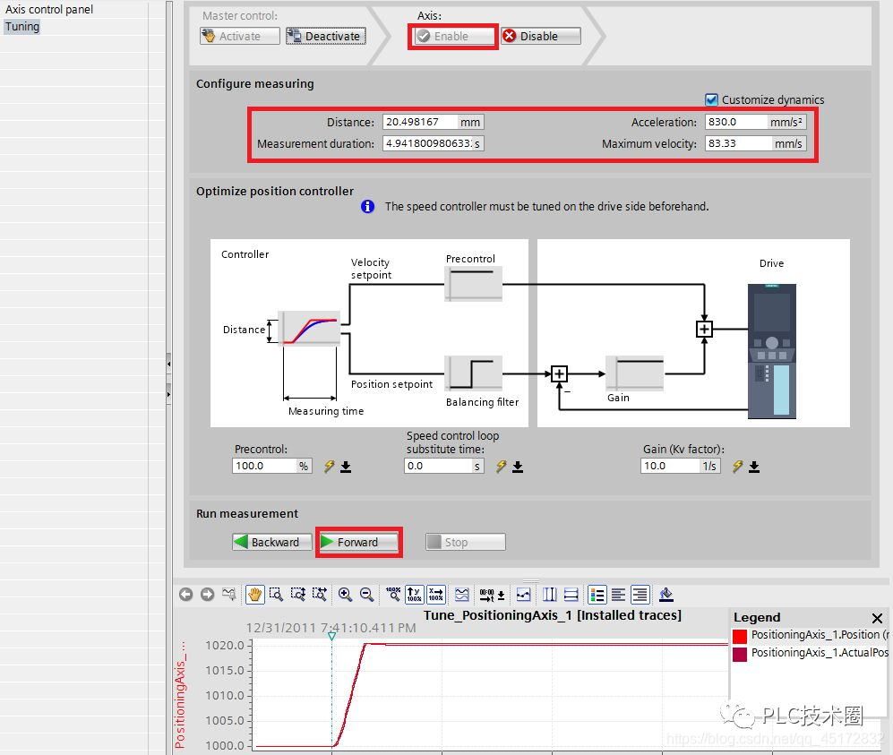Screen dimensions: 893x755
Task: Click the axis Disable button
Action: [541, 36]
